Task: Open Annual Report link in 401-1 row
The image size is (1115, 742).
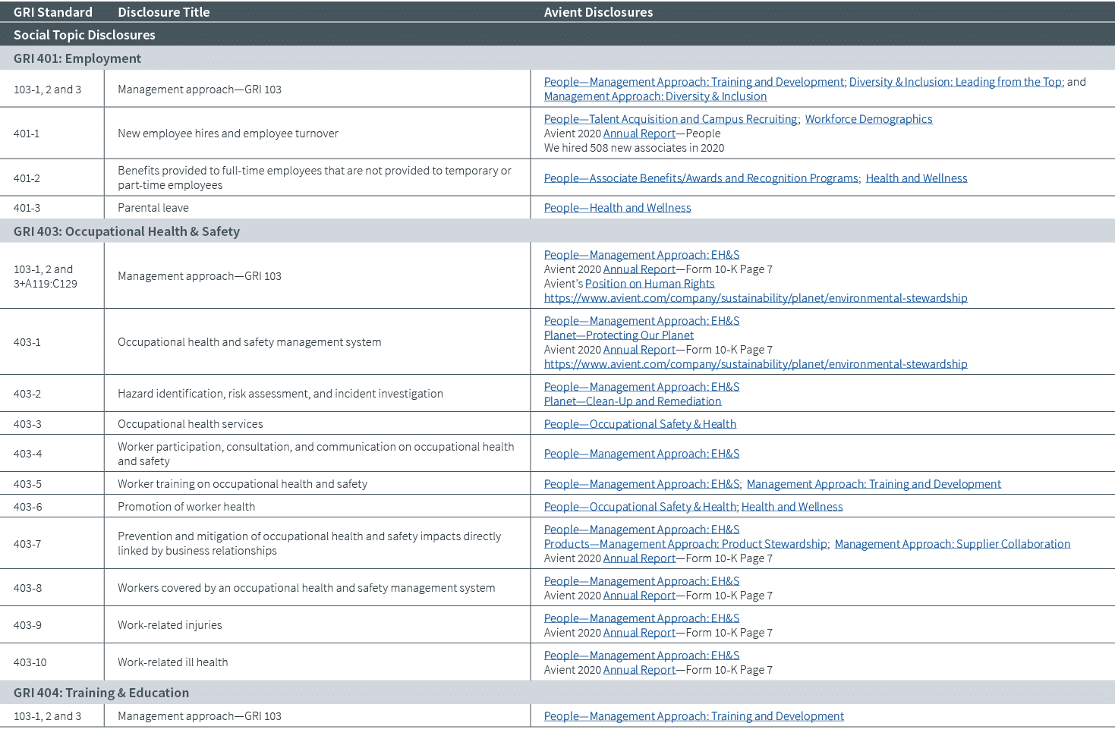Action: coord(639,134)
